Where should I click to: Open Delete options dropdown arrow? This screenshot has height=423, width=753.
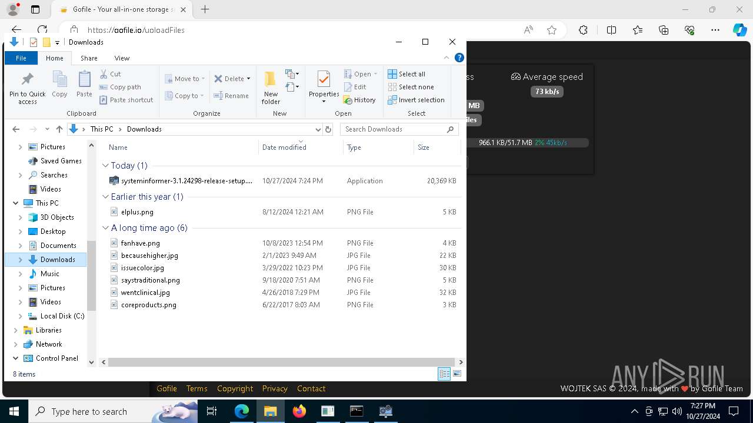point(248,79)
